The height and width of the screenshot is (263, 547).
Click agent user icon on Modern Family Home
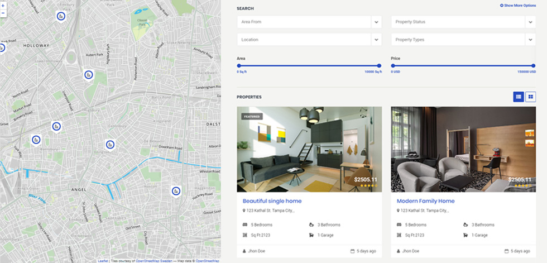click(399, 251)
